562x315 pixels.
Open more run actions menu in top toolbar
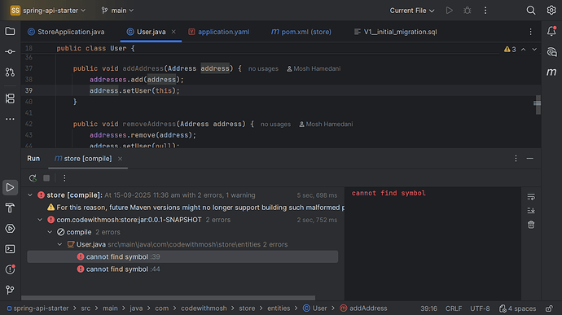pyautogui.click(x=485, y=11)
